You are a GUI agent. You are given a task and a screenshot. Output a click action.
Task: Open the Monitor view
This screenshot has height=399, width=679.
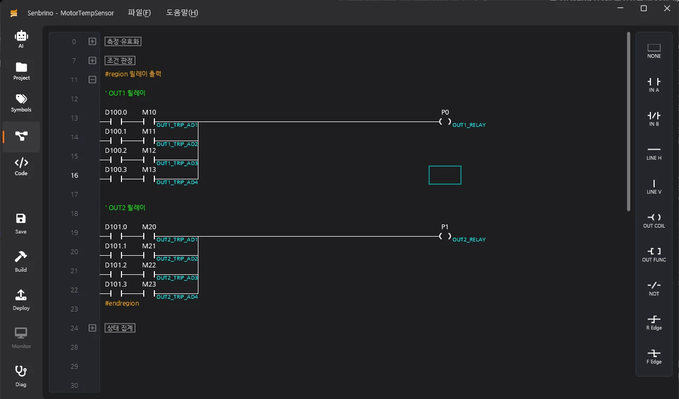(x=21, y=338)
